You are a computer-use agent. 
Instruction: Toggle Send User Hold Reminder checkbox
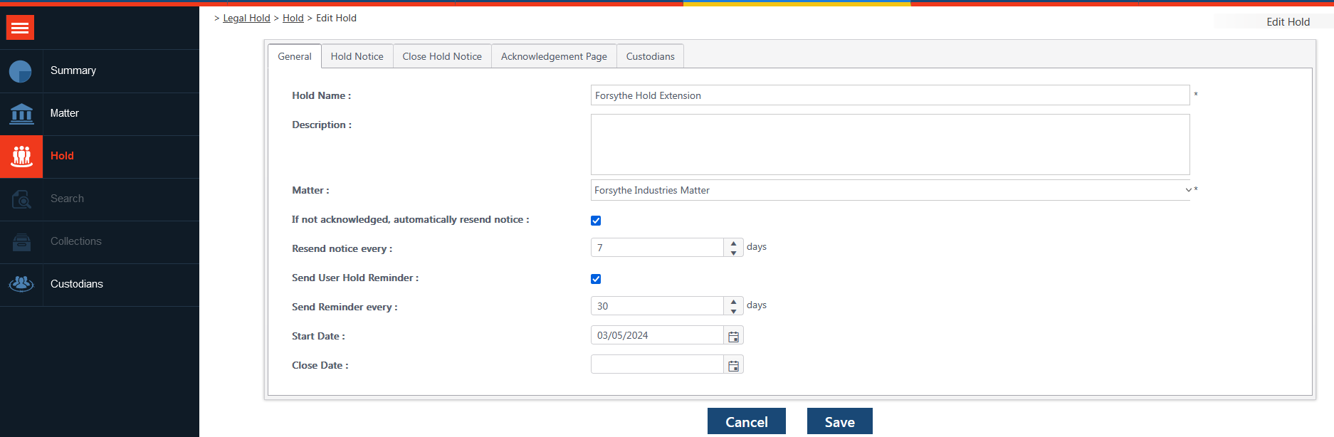click(596, 279)
